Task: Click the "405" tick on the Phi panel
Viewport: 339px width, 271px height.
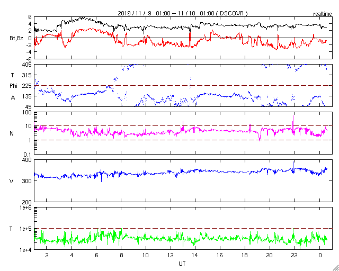Action: (28, 65)
